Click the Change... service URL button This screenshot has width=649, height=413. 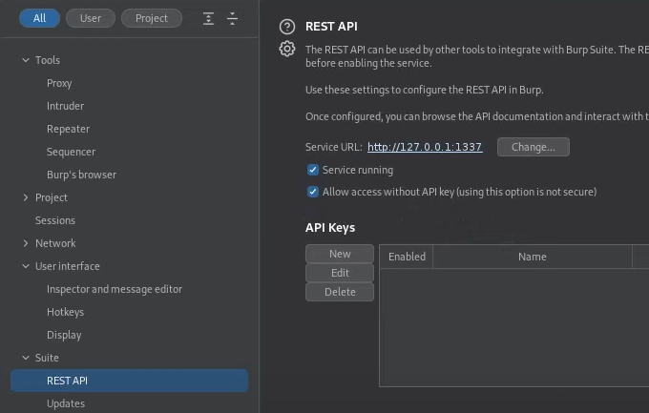point(534,147)
